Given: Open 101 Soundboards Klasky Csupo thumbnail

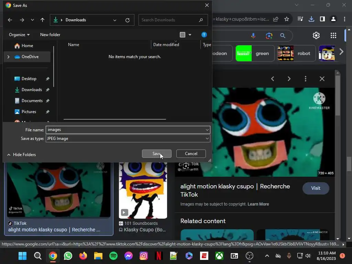Looking at the screenshot, I should (143, 190).
